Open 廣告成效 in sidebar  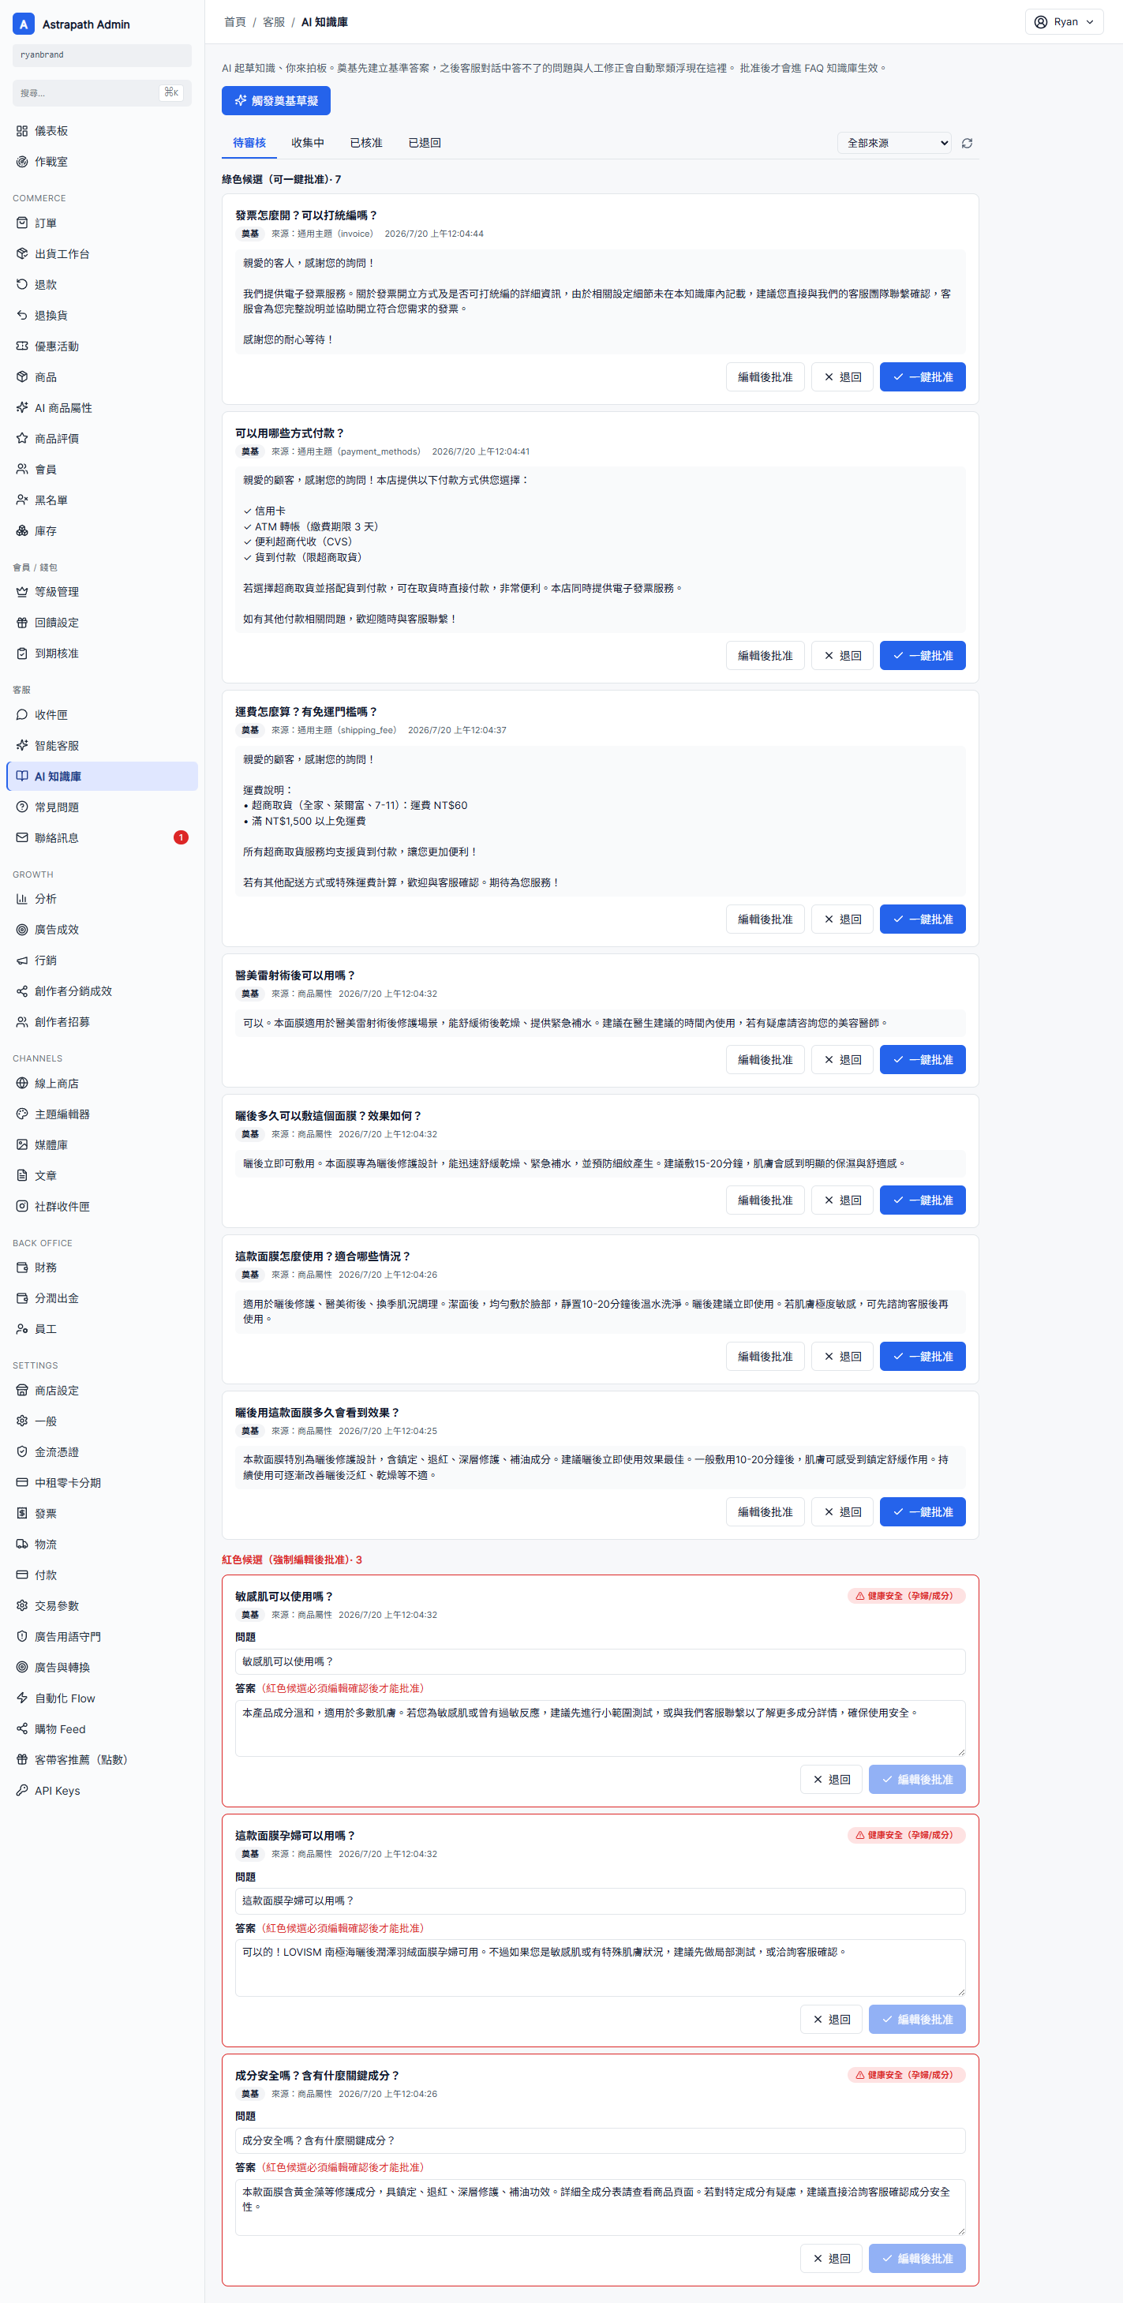pyautogui.click(x=102, y=930)
